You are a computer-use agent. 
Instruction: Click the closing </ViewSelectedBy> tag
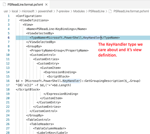click(x=41, y=42)
